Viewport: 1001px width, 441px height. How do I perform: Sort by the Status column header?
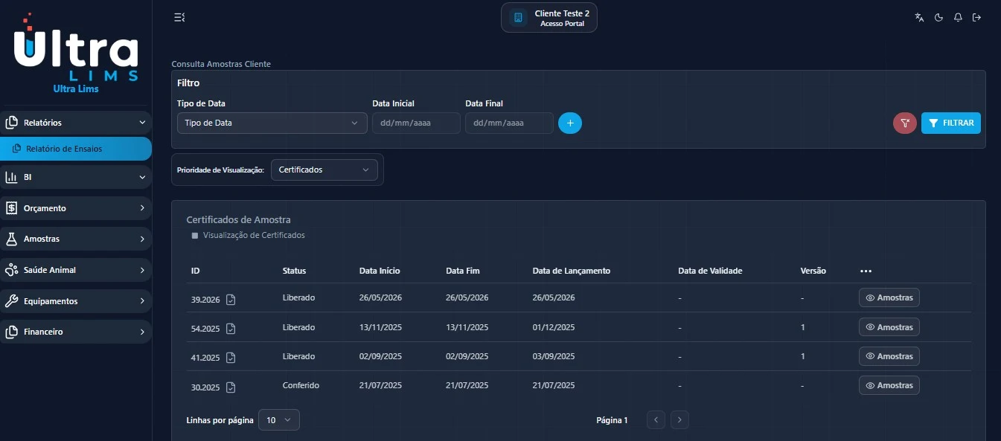(294, 271)
